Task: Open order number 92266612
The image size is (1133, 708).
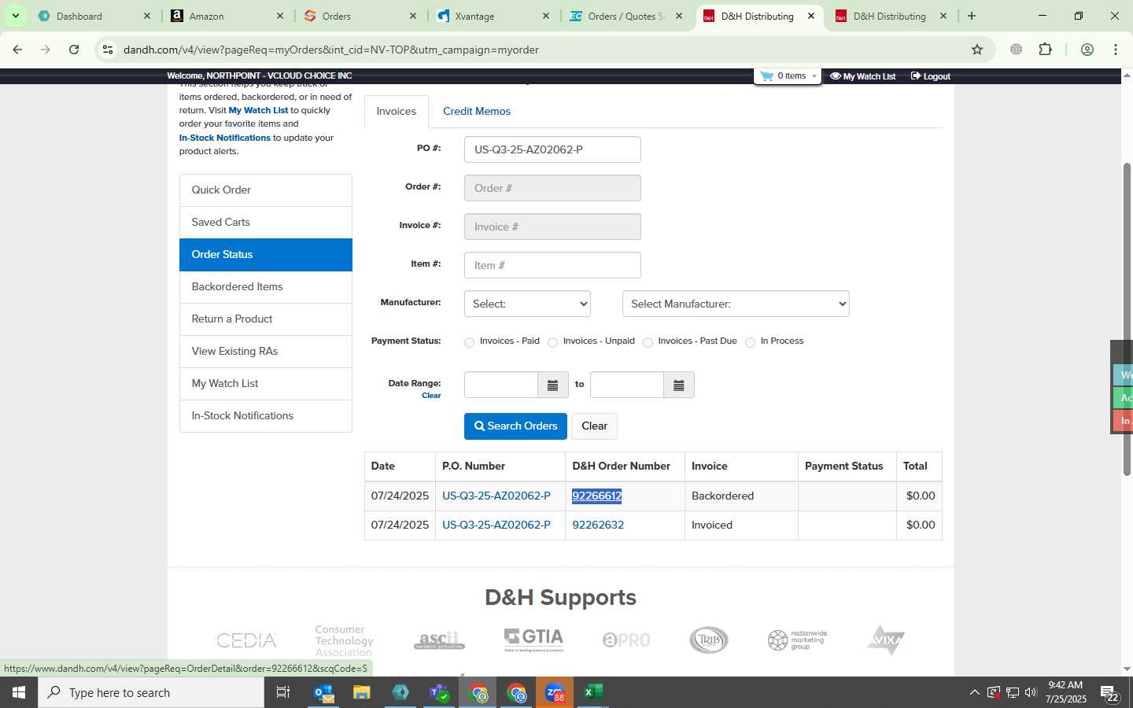Action: pyautogui.click(x=597, y=496)
